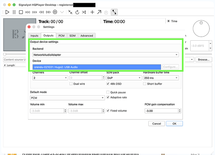Close the Settings dialog with red button
The width and height of the screenshot is (215, 155).
(x=29, y=27)
